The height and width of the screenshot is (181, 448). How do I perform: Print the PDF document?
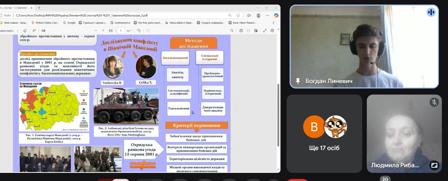point(241,30)
